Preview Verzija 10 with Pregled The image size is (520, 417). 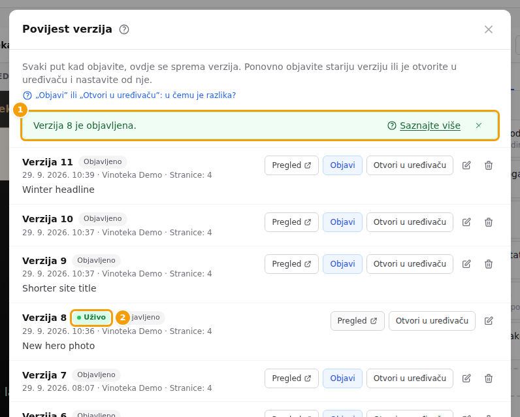click(291, 222)
